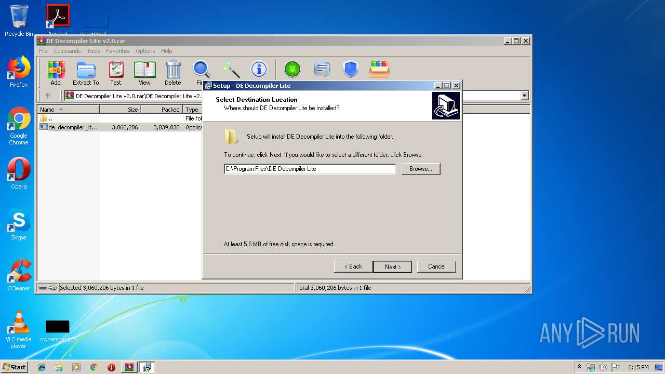Show hidden system tray icons
Viewport: 665px width, 374px height.
pos(579,367)
